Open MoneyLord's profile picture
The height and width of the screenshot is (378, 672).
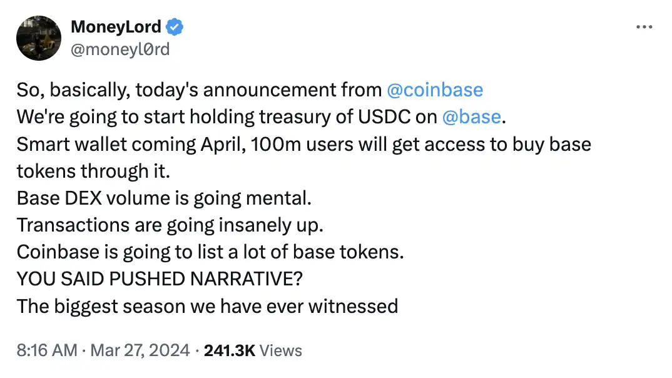[x=39, y=38]
